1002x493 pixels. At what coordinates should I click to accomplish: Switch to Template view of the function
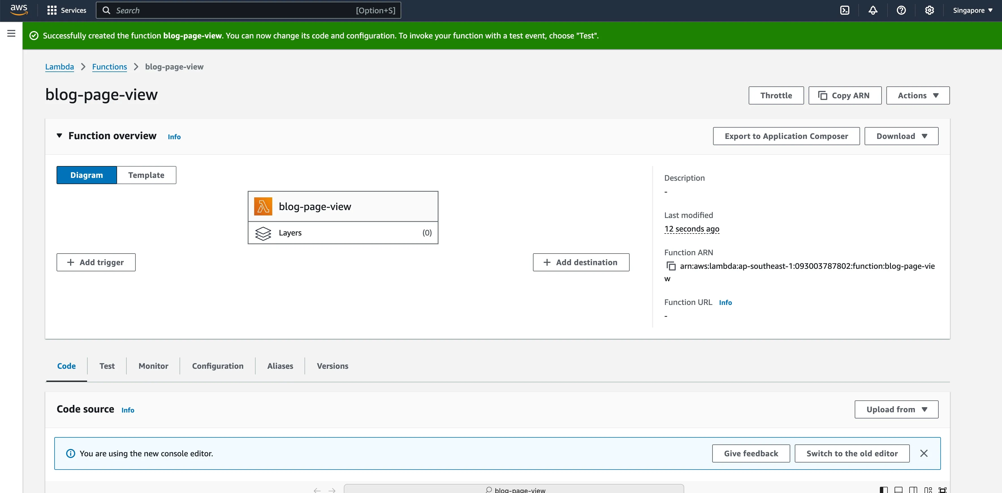click(x=146, y=175)
